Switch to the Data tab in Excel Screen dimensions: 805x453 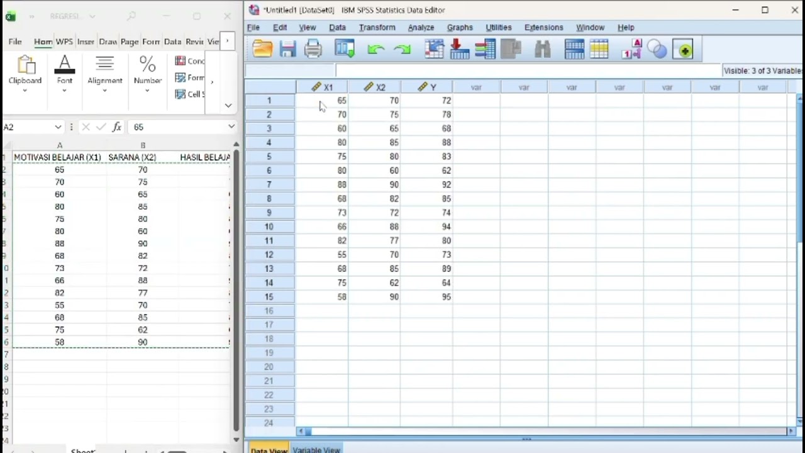(172, 42)
